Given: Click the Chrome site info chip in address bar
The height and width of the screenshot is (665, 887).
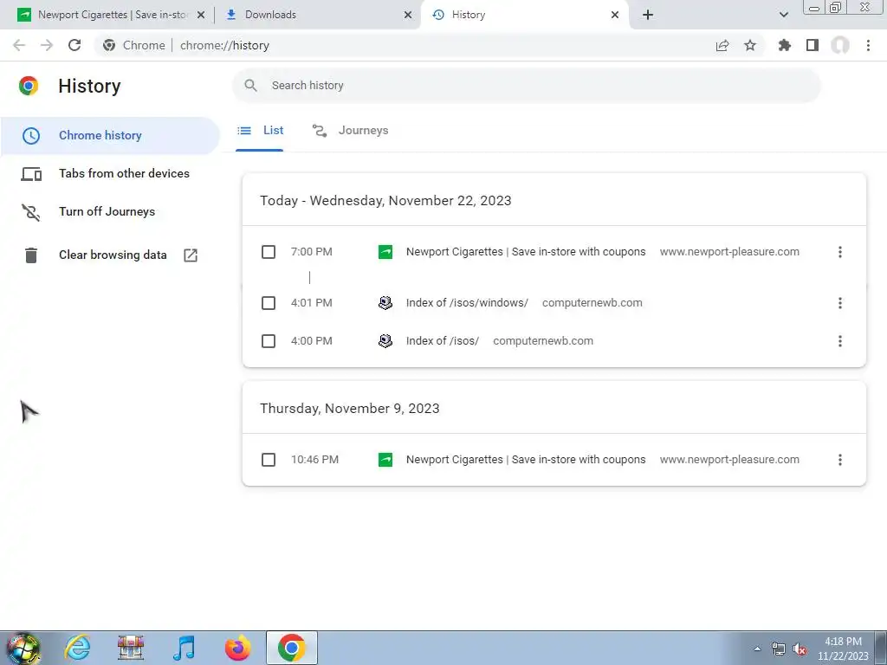Looking at the screenshot, I should pyautogui.click(x=134, y=45).
